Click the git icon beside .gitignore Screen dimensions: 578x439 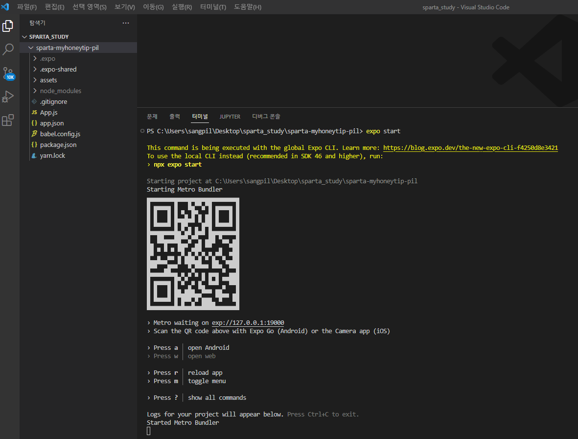click(34, 101)
